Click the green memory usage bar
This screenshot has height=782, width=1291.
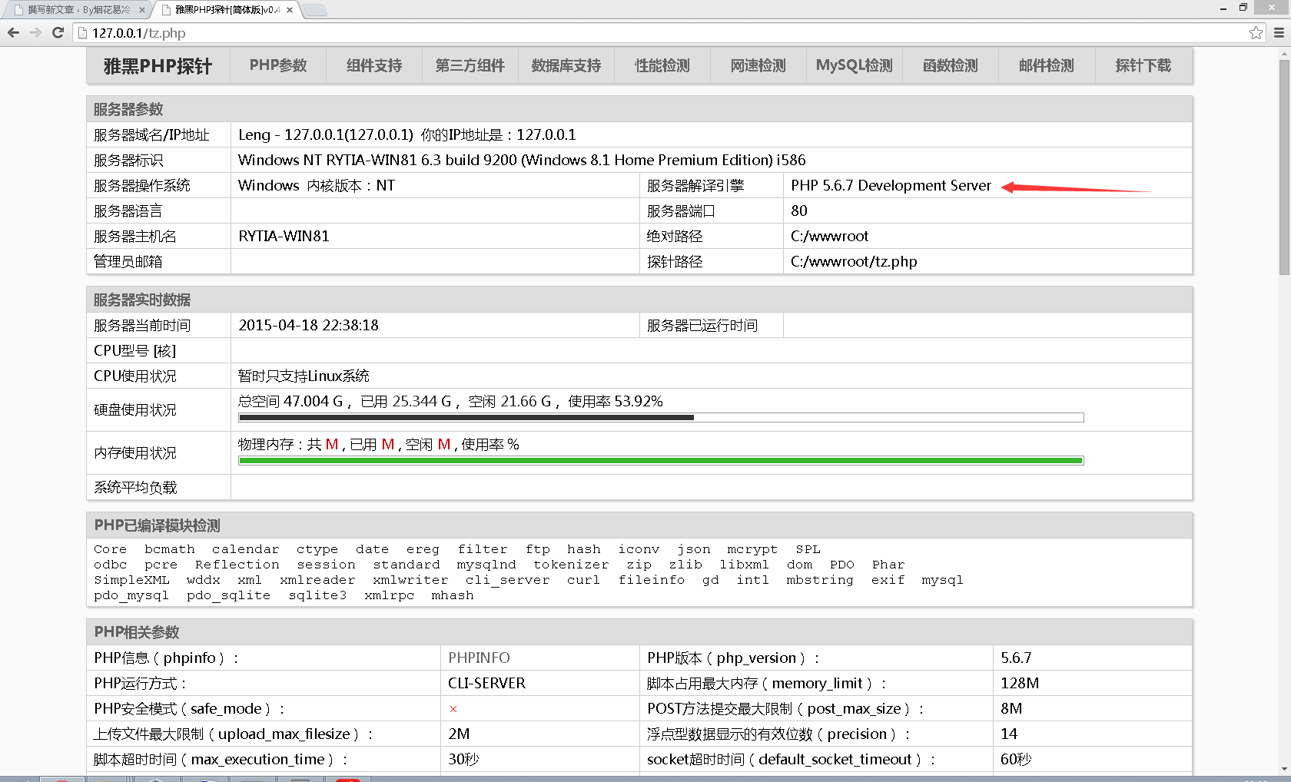tap(661, 461)
